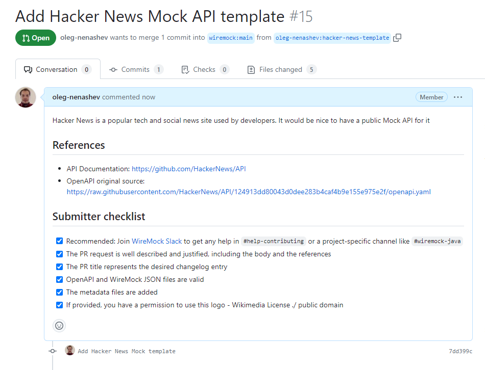Uncheck OpenAPI and WireMock JSON valid checkbox
Screen dimensions: 485x370
coord(59,279)
